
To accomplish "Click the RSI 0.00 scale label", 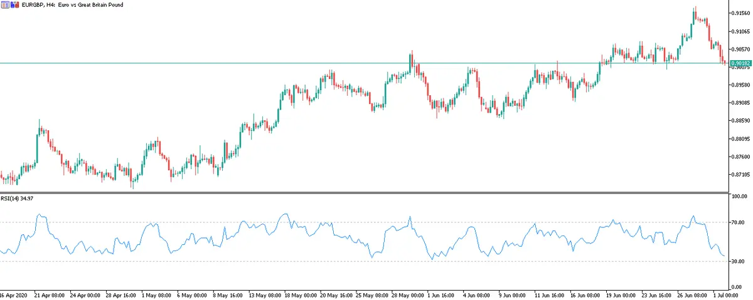I will click(x=737, y=287).
